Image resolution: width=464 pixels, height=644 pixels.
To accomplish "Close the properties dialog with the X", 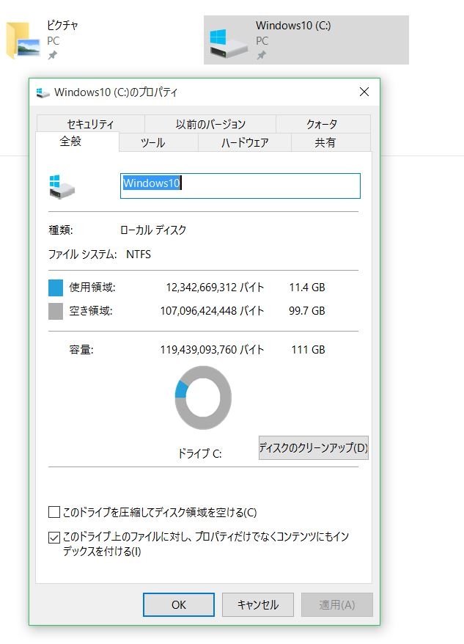I will [364, 92].
